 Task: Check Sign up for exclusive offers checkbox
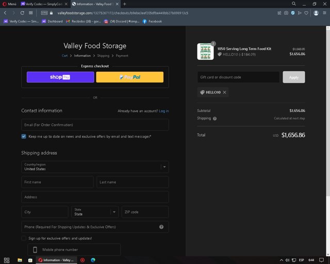coord(24,238)
